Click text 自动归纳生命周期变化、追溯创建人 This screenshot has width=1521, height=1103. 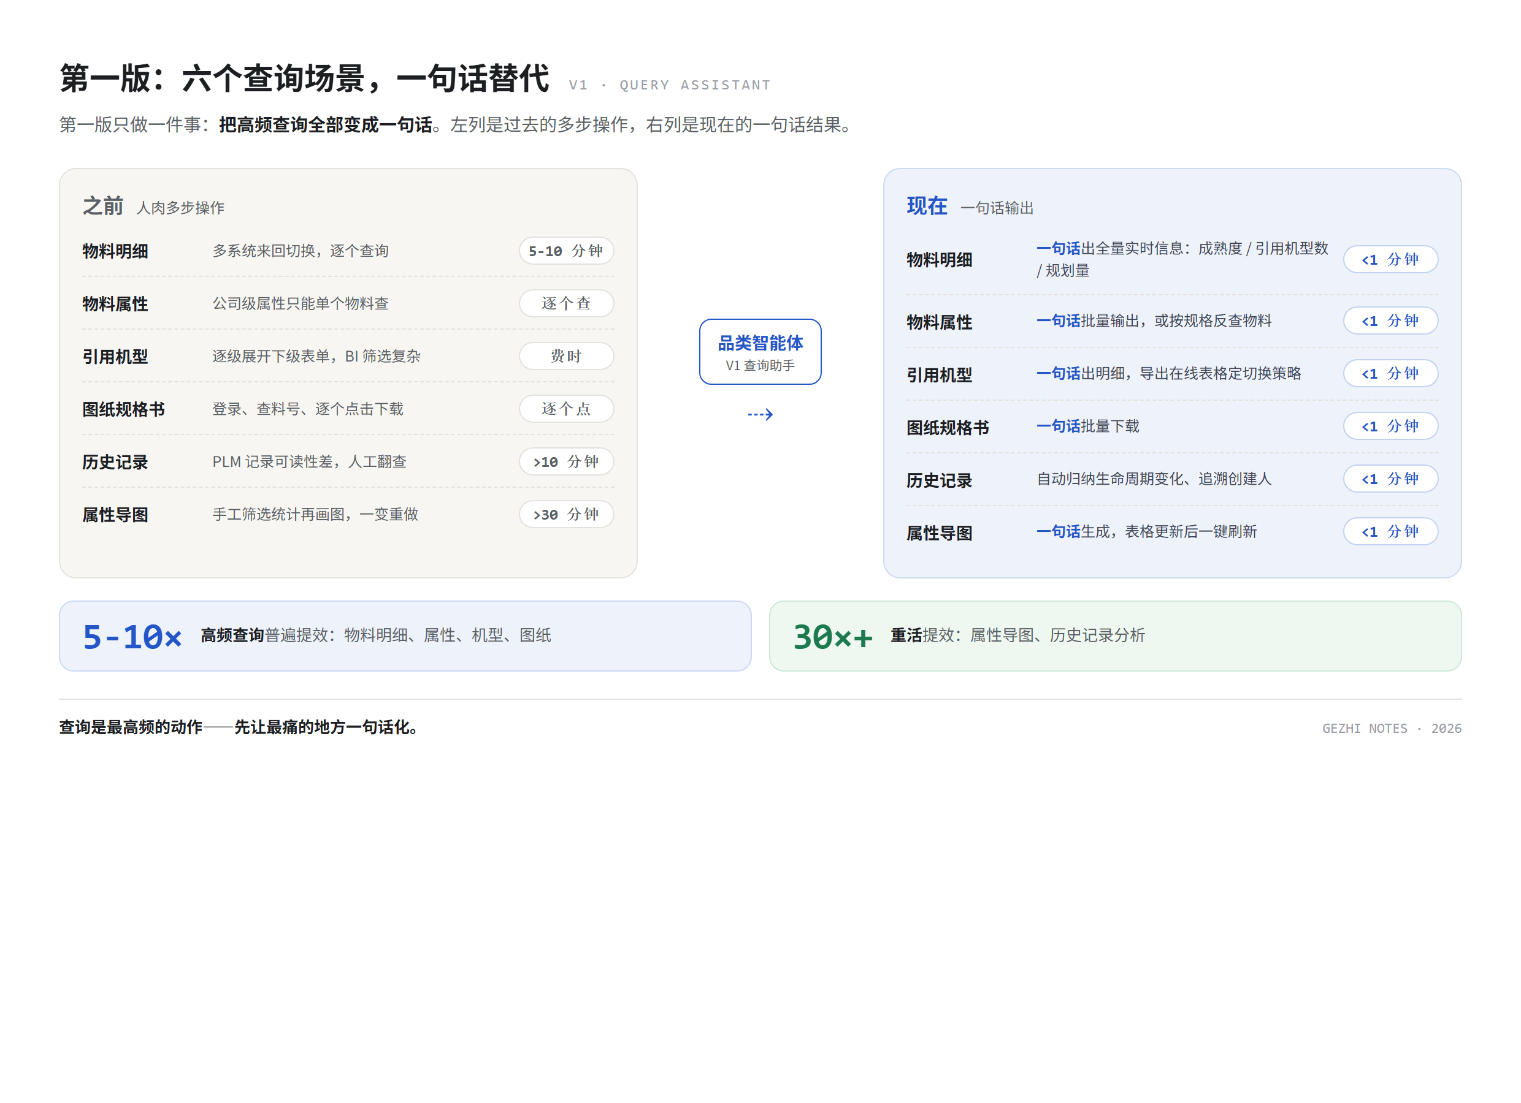pos(1154,479)
